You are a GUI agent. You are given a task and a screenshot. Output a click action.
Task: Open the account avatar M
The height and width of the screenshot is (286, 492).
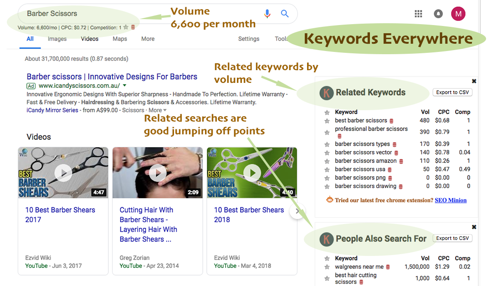click(458, 14)
